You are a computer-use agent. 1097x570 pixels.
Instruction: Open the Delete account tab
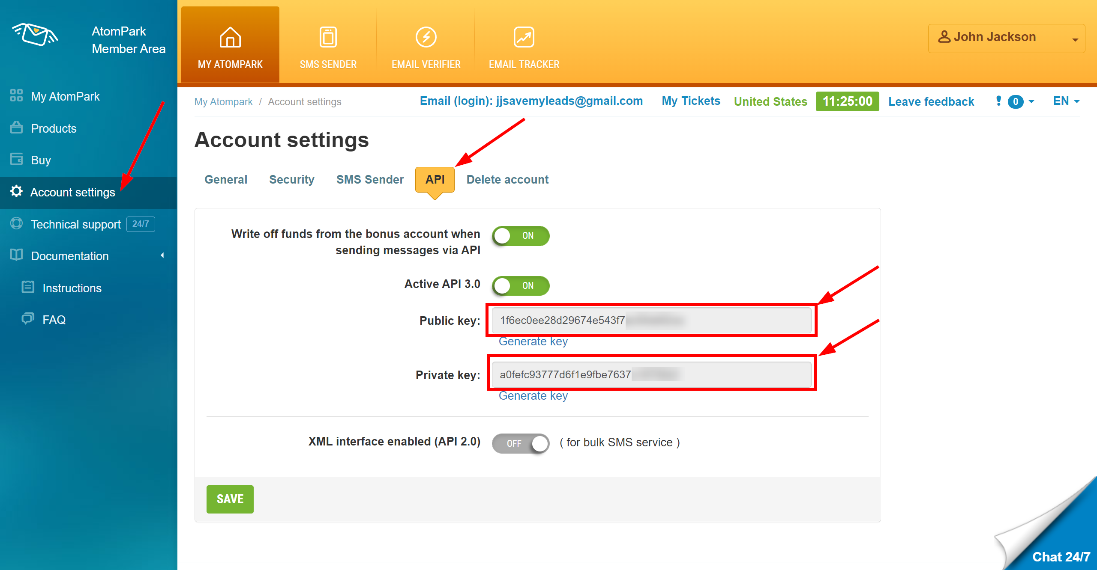(x=507, y=179)
